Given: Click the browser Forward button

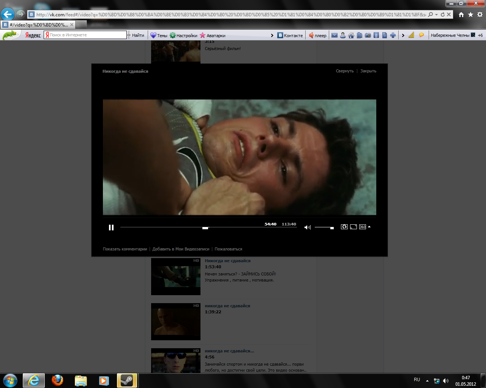Looking at the screenshot, I should click(x=21, y=14).
